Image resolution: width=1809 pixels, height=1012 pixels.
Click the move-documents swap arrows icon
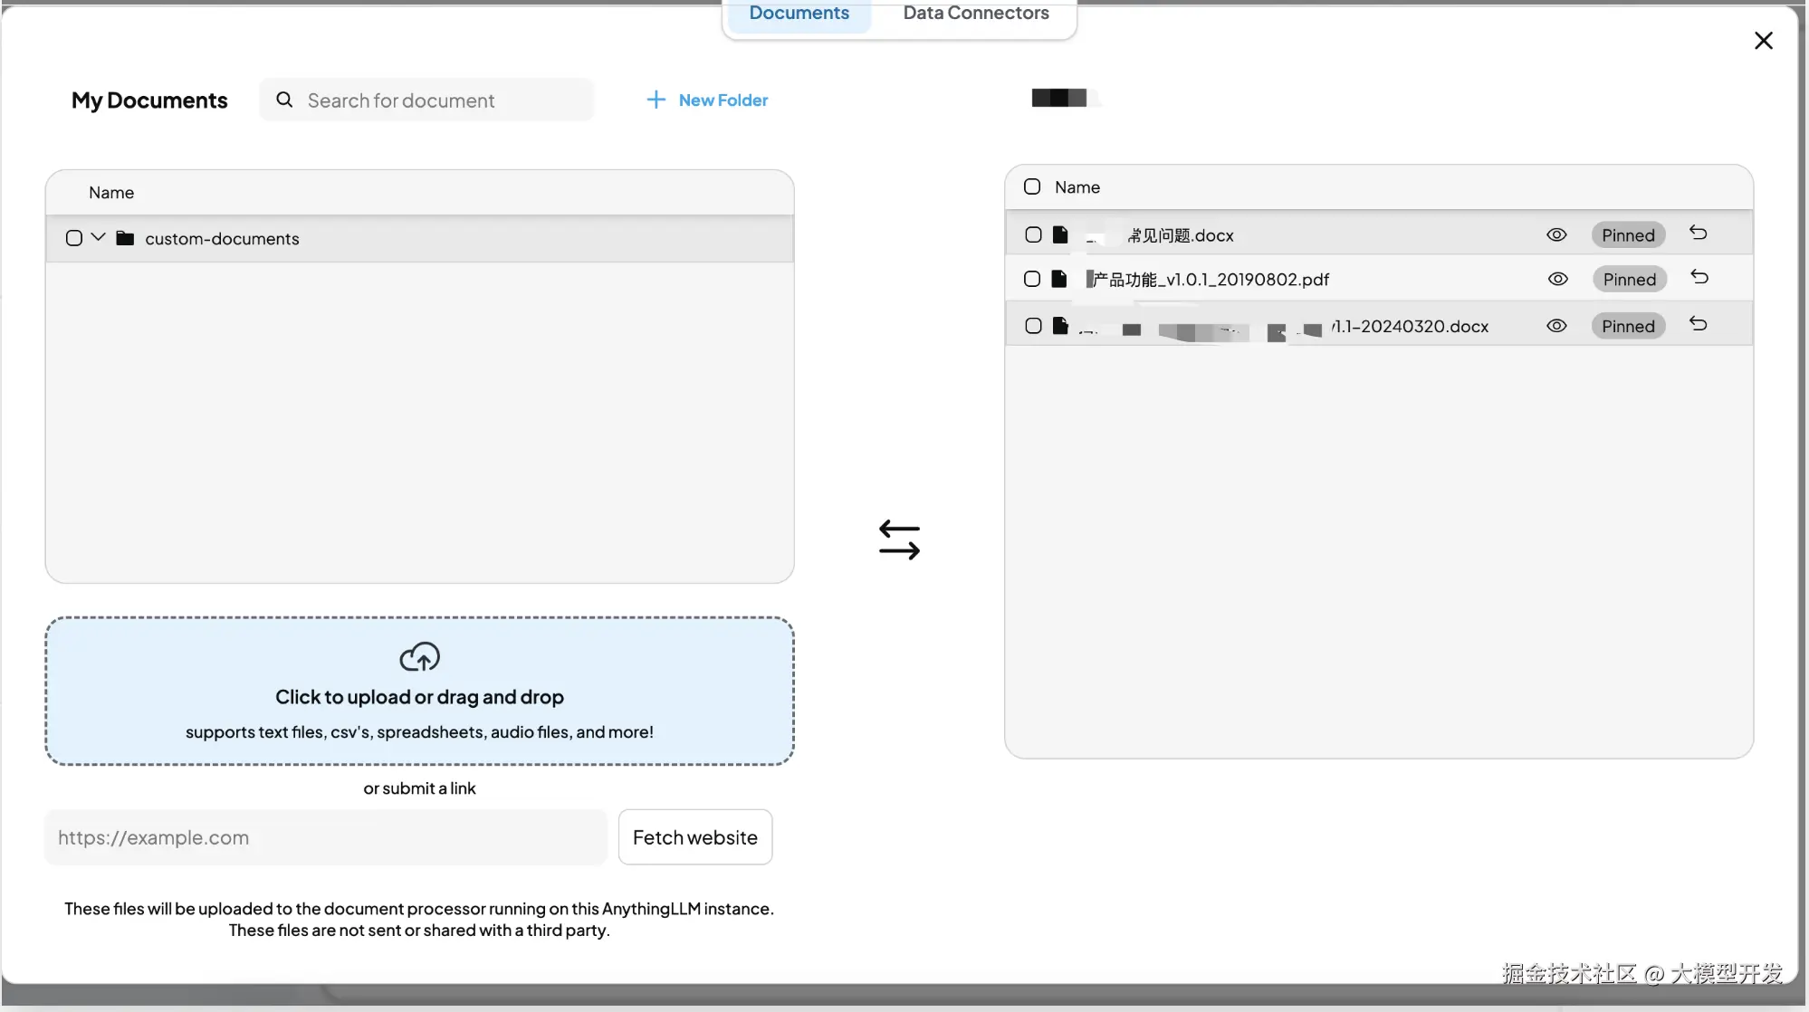pyautogui.click(x=899, y=539)
